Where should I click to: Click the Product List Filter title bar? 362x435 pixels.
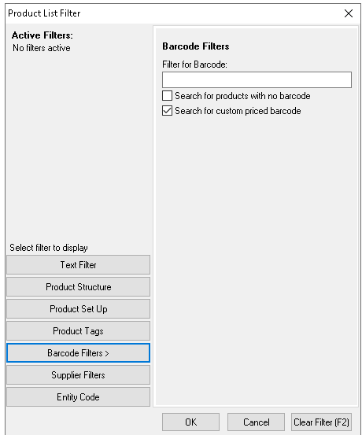[x=167, y=13]
